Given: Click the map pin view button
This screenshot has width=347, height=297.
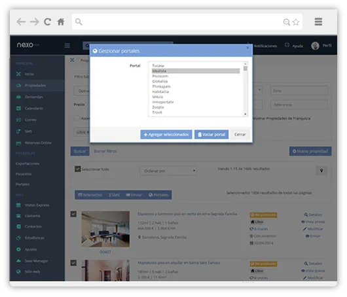Looking at the screenshot, I should click(321, 171).
